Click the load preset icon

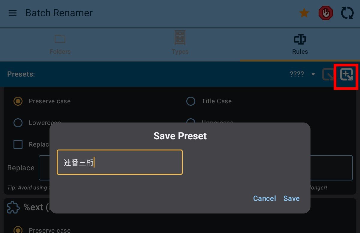(x=328, y=74)
